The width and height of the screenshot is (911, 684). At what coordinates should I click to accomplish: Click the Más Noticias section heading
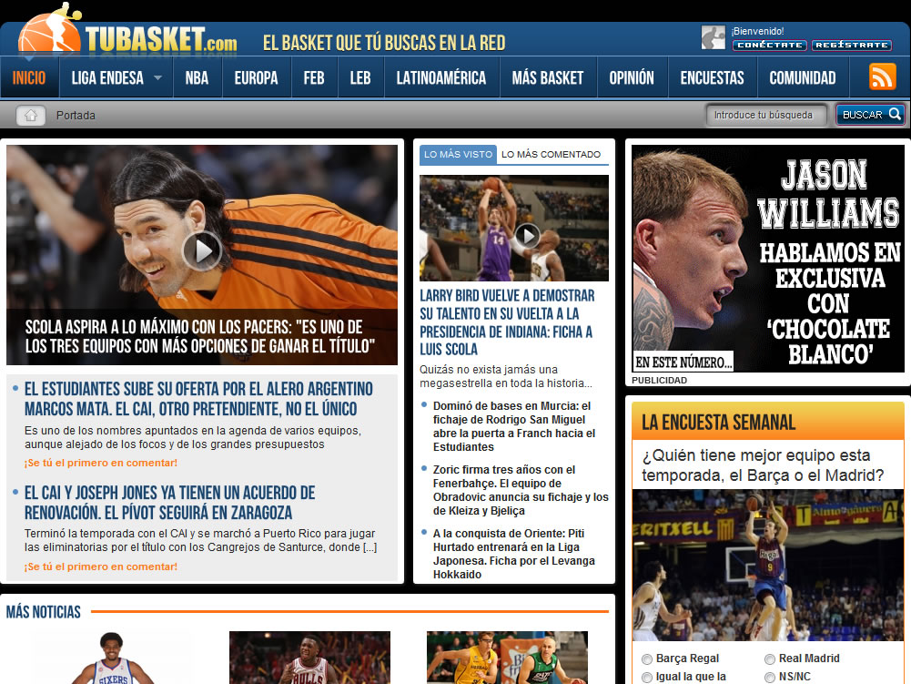pos(44,612)
